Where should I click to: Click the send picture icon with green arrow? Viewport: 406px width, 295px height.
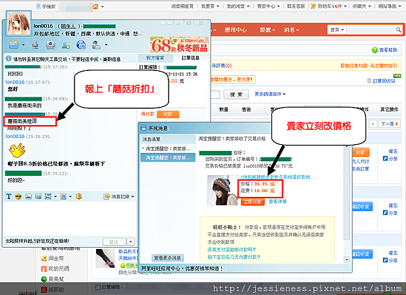pos(38,196)
